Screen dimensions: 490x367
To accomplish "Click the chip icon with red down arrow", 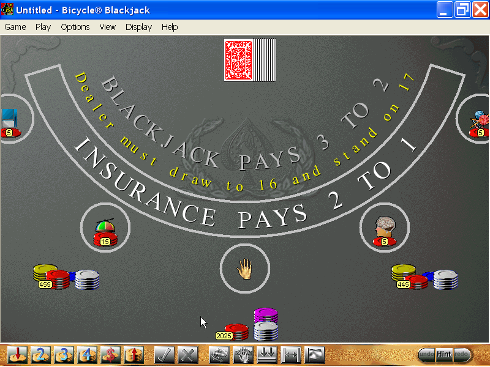I will coord(18,355).
